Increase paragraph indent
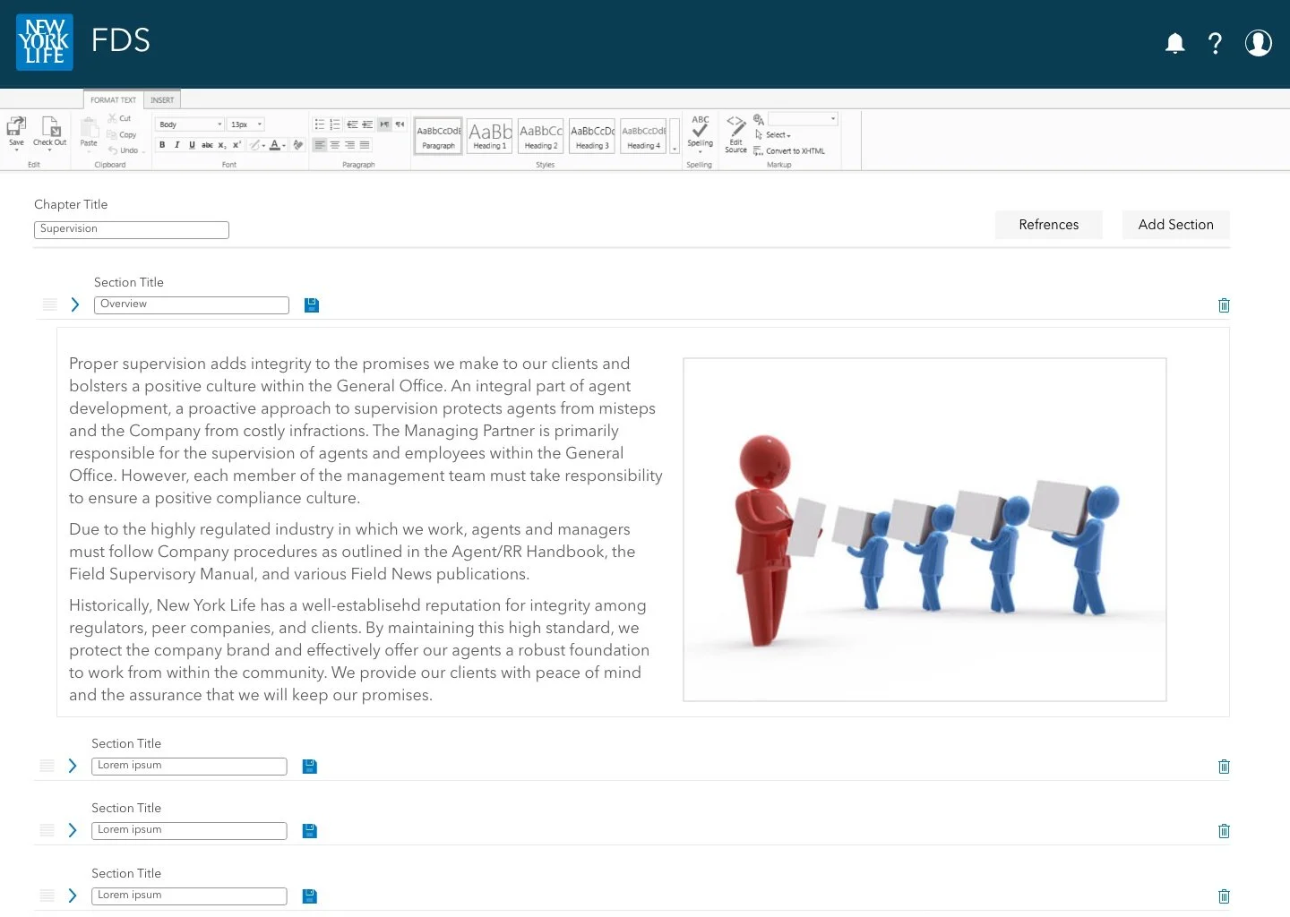 (367, 124)
